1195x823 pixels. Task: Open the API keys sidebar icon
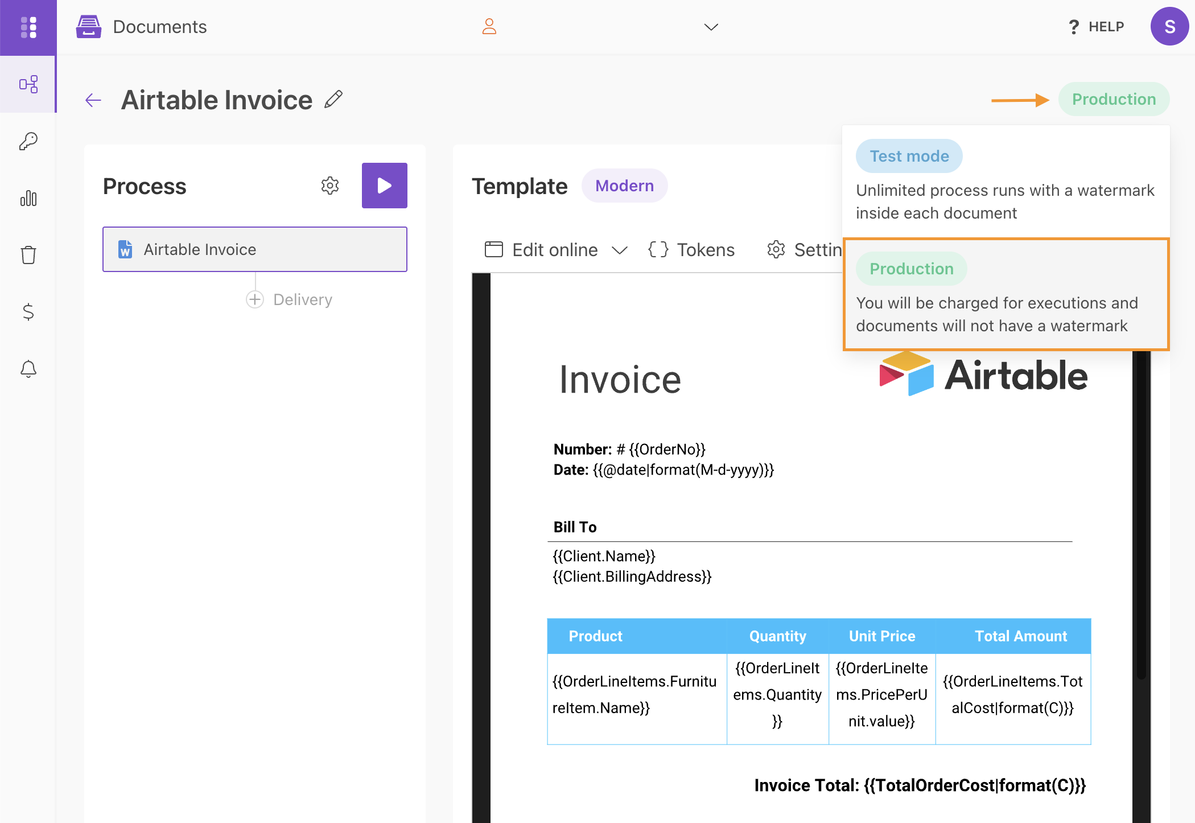point(28,141)
